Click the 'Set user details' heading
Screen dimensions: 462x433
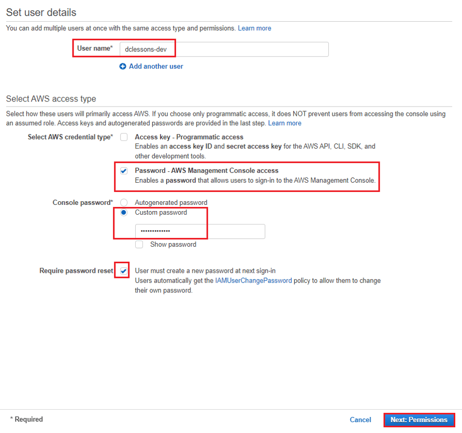pyautogui.click(x=41, y=12)
